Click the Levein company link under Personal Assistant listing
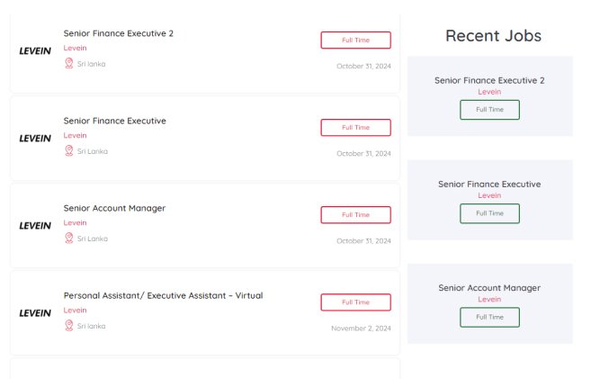This screenshot has width=591, height=379. (x=75, y=311)
